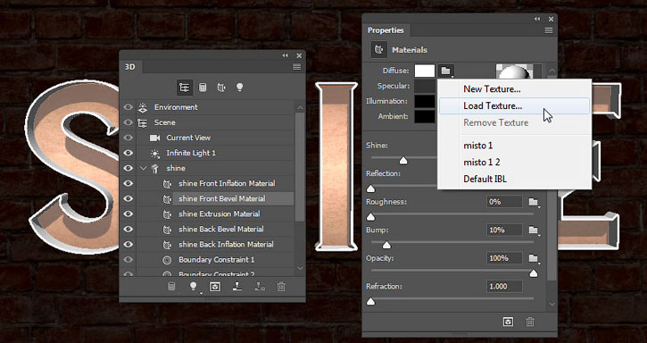Filter 3D panel by meshes
Viewport: 647px width, 343px height.
click(x=203, y=88)
